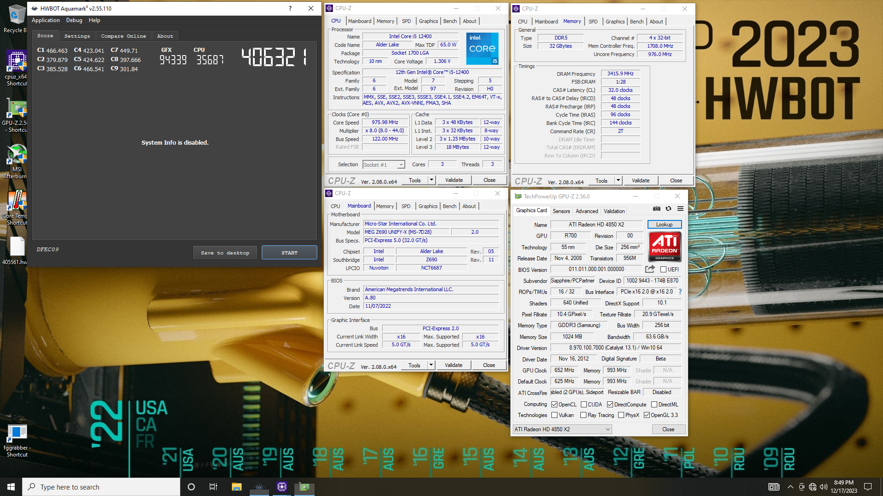Toggle Ray Tracing checkbox in GPU-Z
This screenshot has height=496, width=883.
pos(583,415)
